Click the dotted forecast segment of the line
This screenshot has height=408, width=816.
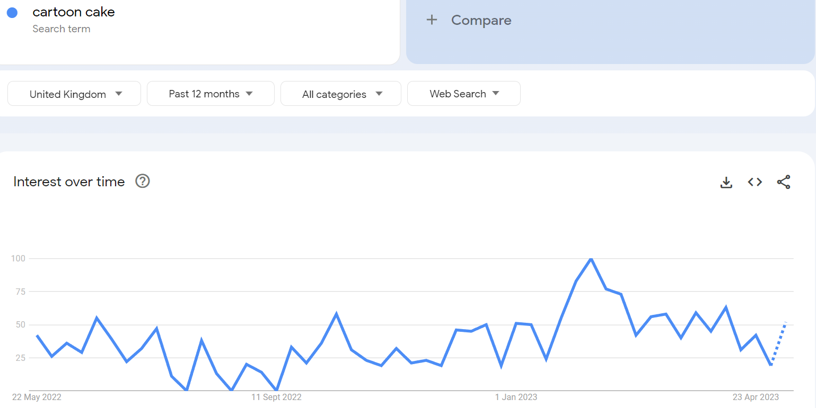point(779,343)
